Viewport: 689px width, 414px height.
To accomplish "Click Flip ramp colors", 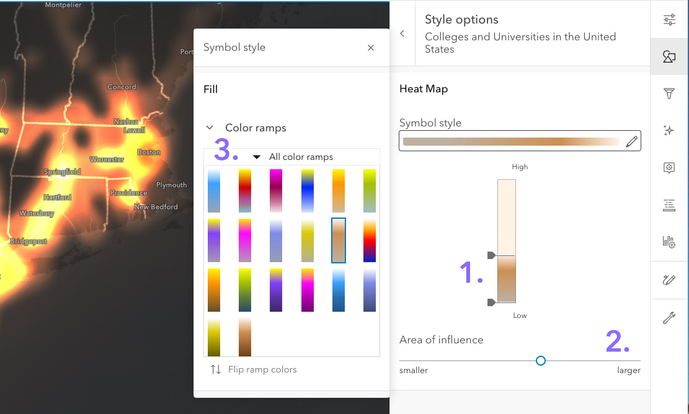I will 253,369.
